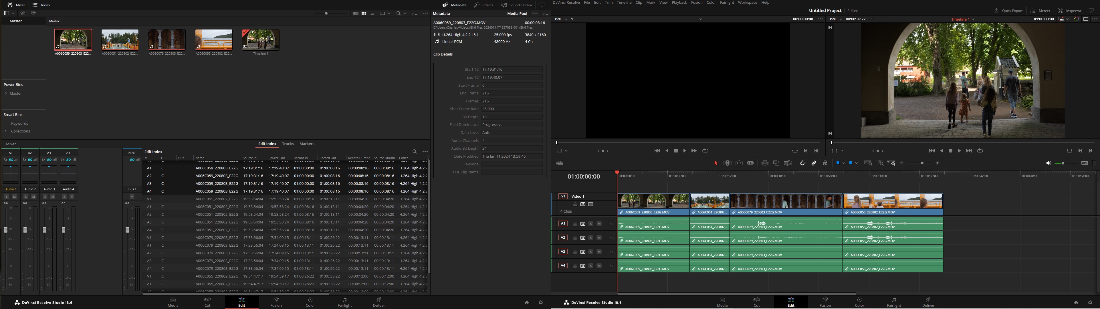Click the Overwrite Clip toolbar icon

pos(776,163)
